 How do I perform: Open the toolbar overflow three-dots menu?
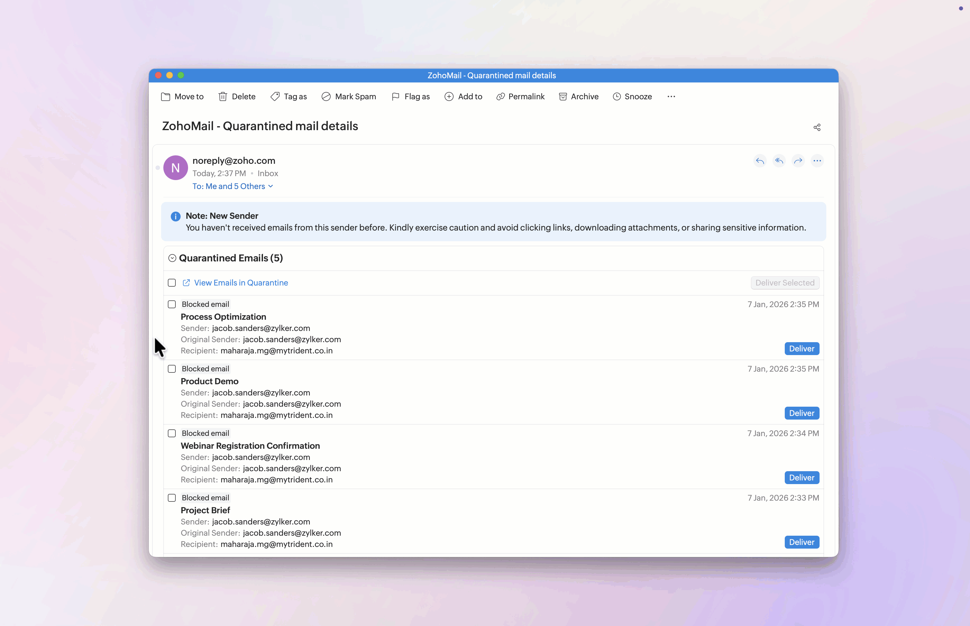[x=671, y=97]
